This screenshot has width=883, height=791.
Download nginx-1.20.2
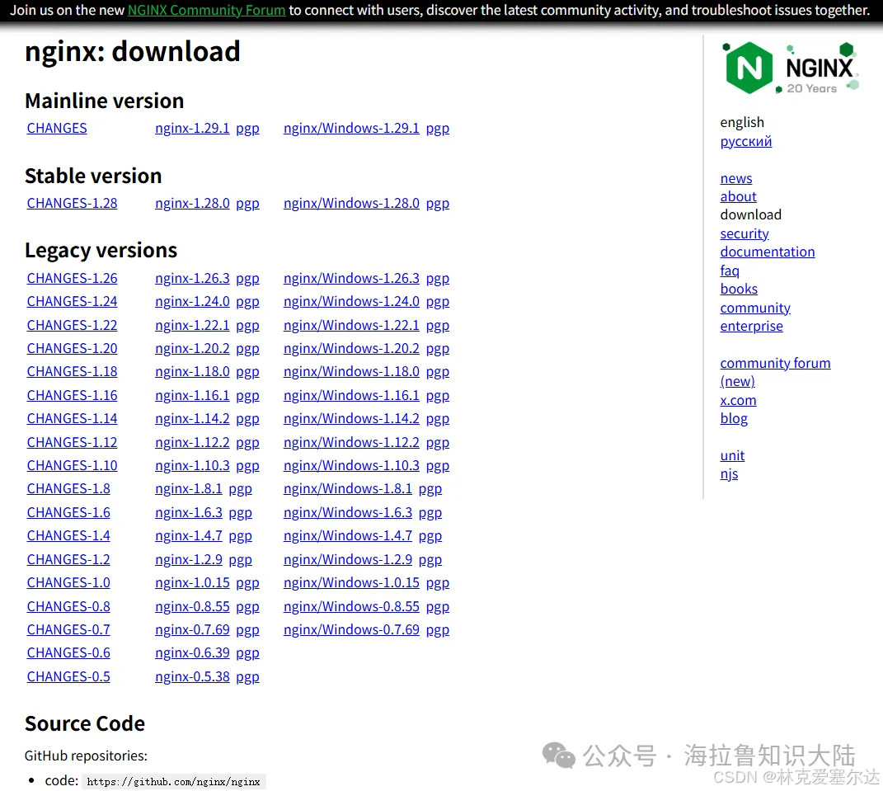[192, 349]
